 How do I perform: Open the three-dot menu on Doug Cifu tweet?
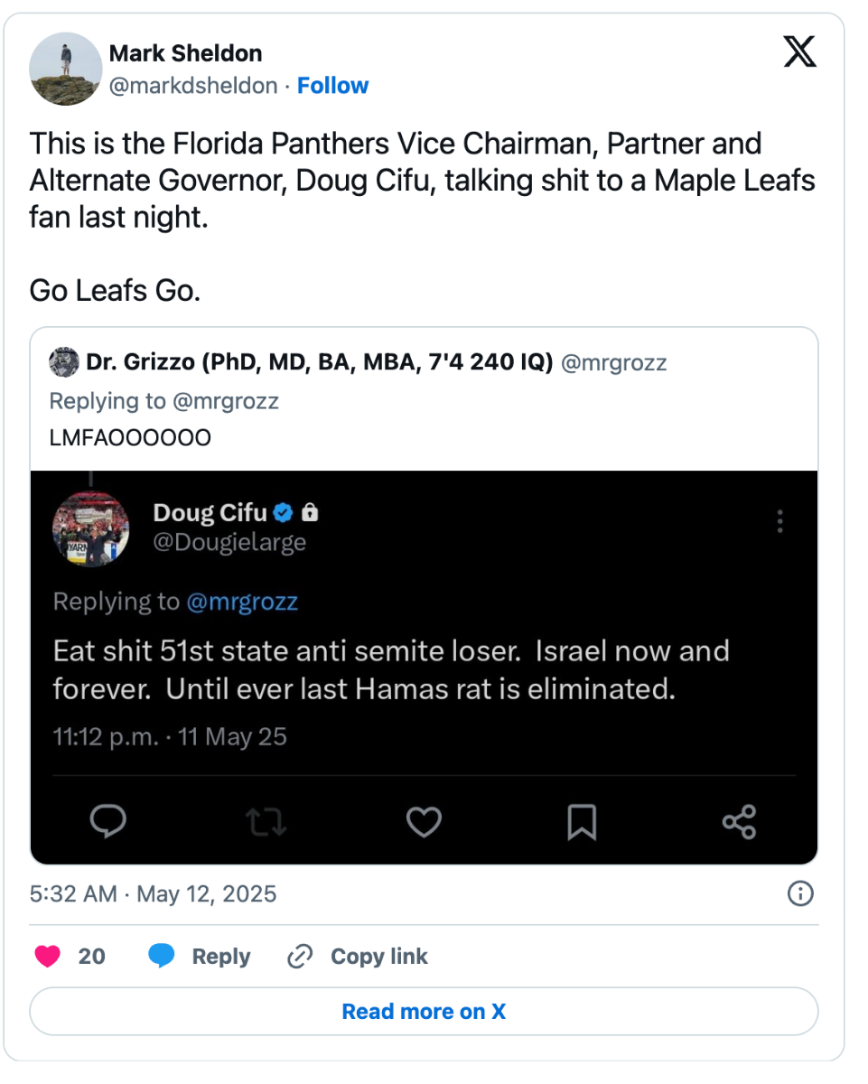(779, 521)
